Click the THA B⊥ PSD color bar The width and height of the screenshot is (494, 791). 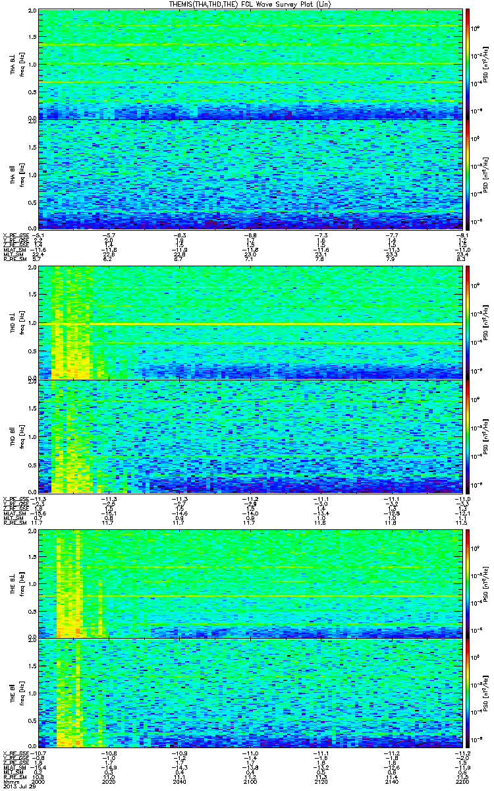coord(467,64)
